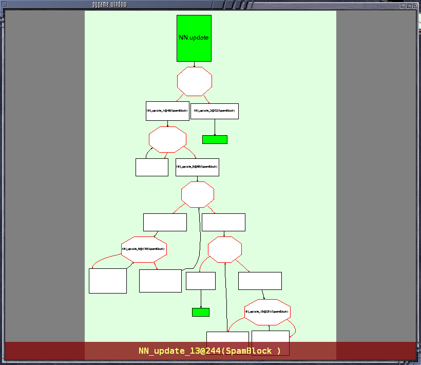The height and width of the screenshot is (365, 421).
Task: Click the octagon below NN_update_1@49 block
Action: click(x=167, y=139)
